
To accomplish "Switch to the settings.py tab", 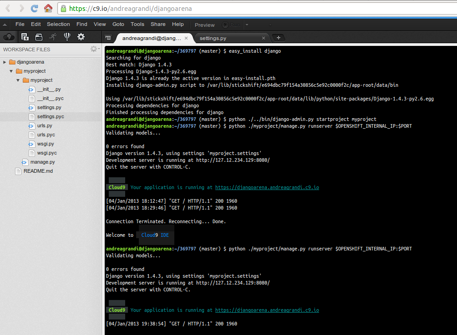I will [213, 38].
